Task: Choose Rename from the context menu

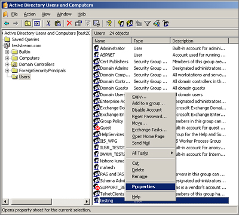Action: pos(140,176)
